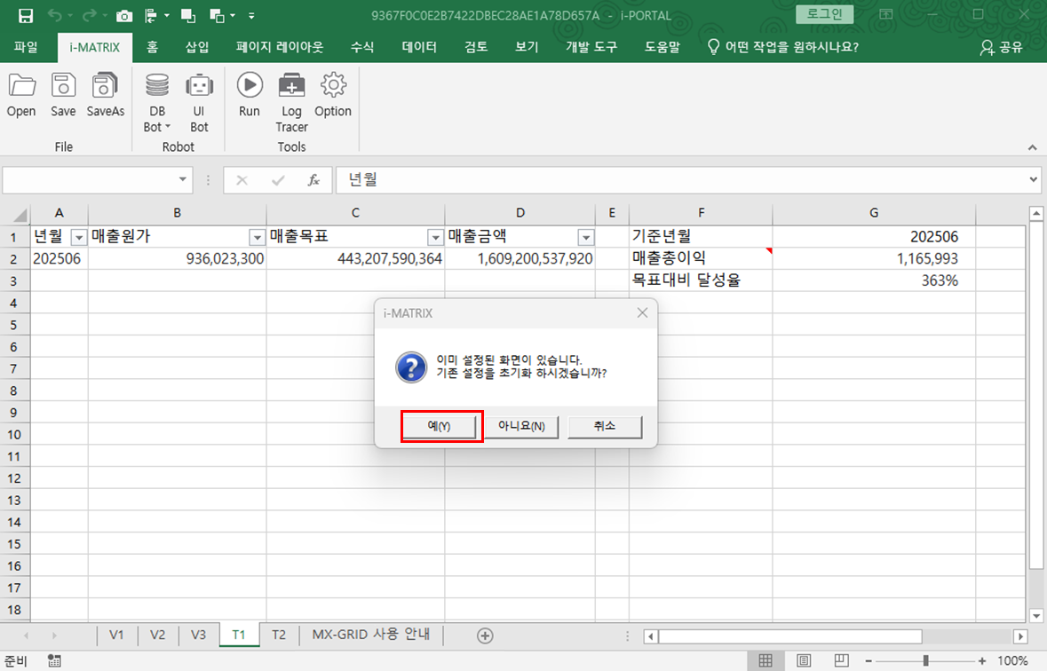Click the Save icon in i-MATRIX ribbon

coord(63,86)
